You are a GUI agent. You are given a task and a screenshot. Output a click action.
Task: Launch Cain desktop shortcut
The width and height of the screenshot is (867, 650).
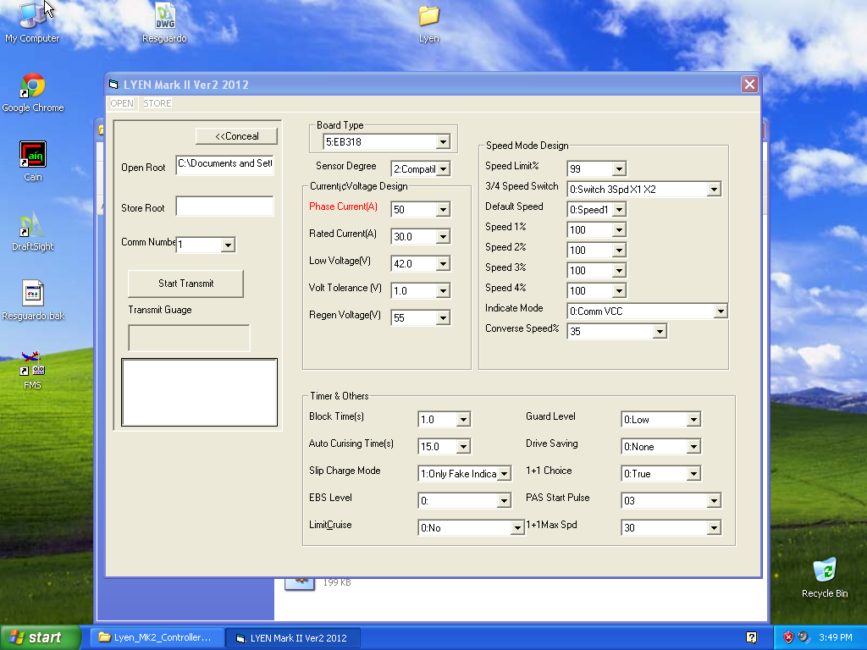(33, 162)
